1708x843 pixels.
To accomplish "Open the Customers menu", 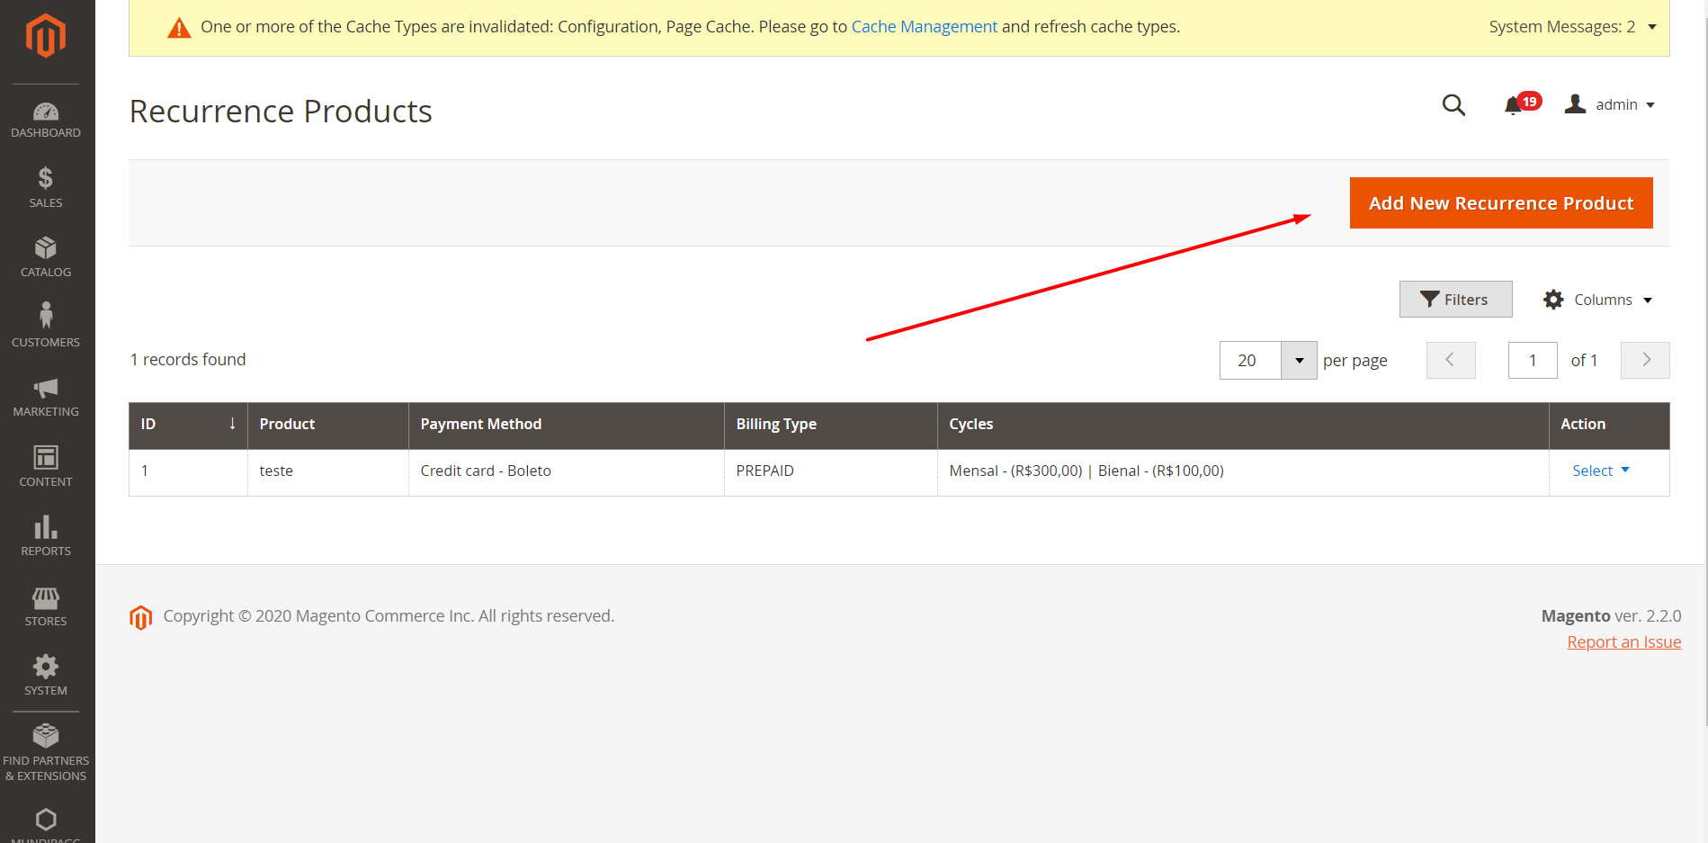I will coord(46,327).
